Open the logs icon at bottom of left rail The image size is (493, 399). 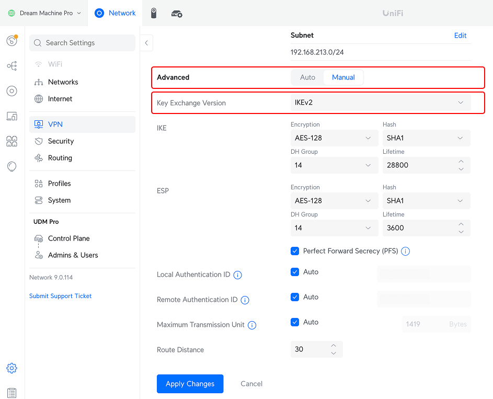click(x=12, y=393)
